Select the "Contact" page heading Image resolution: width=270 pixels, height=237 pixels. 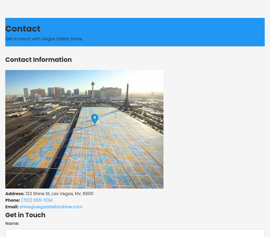23,29
